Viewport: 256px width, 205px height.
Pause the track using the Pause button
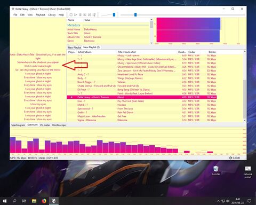(80, 15)
